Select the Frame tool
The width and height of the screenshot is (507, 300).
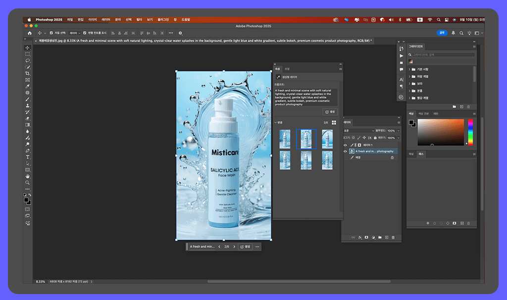click(28, 80)
